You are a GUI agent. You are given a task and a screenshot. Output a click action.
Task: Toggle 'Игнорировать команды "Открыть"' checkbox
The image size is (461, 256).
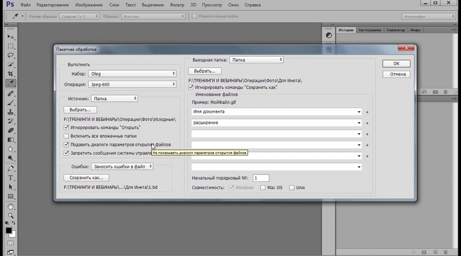point(66,127)
